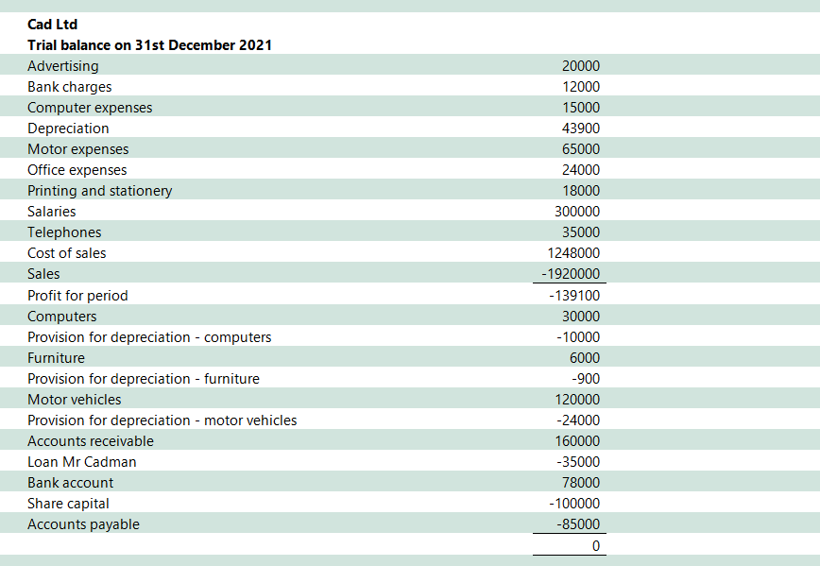
Task: Select the Cad Ltd title cell
Action: pyautogui.click(x=53, y=25)
